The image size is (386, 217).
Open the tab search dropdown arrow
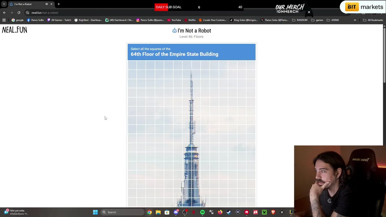tap(4, 4)
